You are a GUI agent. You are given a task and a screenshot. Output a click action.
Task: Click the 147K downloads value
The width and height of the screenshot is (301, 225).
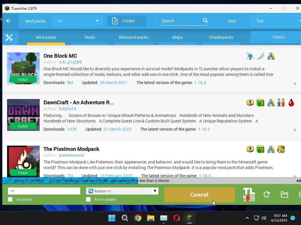pos(72,129)
